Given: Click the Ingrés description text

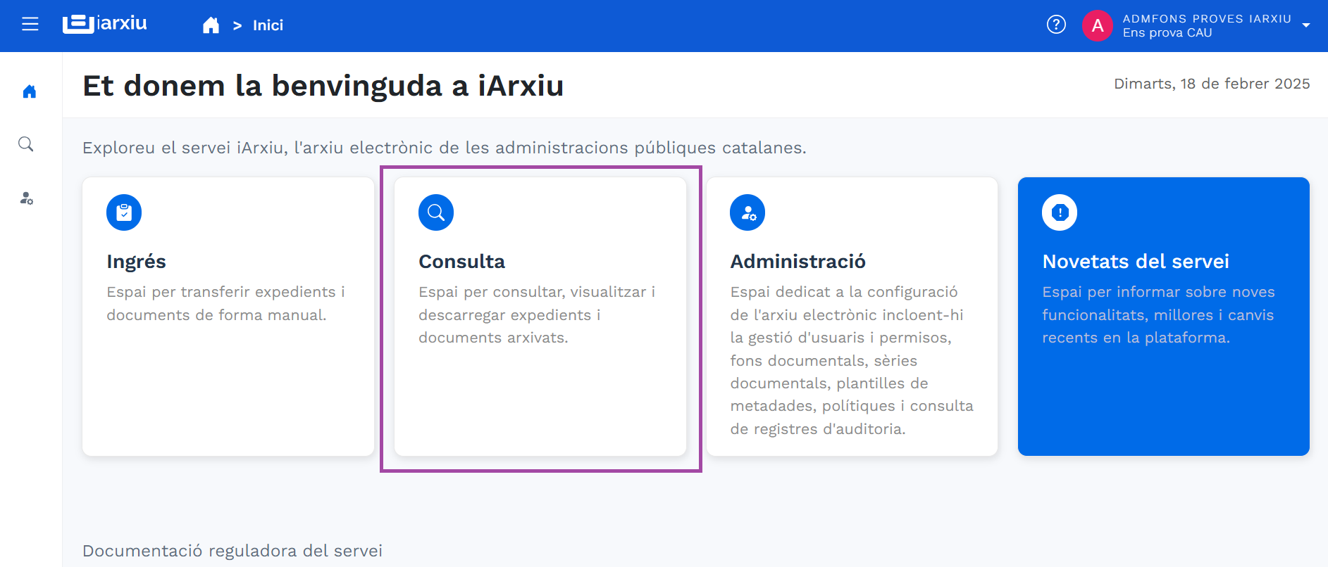Looking at the screenshot, I should pyautogui.click(x=226, y=303).
